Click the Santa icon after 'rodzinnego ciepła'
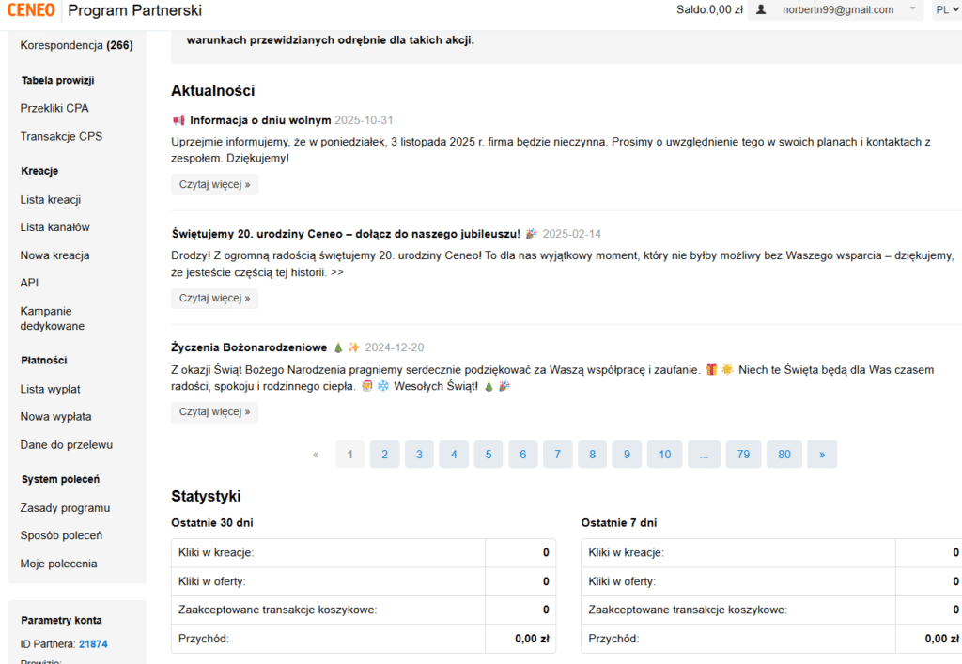 [x=367, y=386]
